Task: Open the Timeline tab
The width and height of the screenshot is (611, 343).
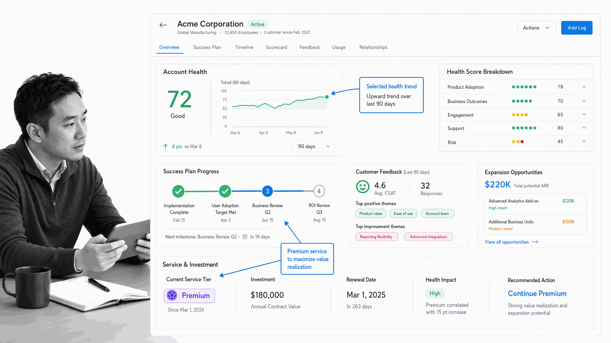Action: [244, 47]
